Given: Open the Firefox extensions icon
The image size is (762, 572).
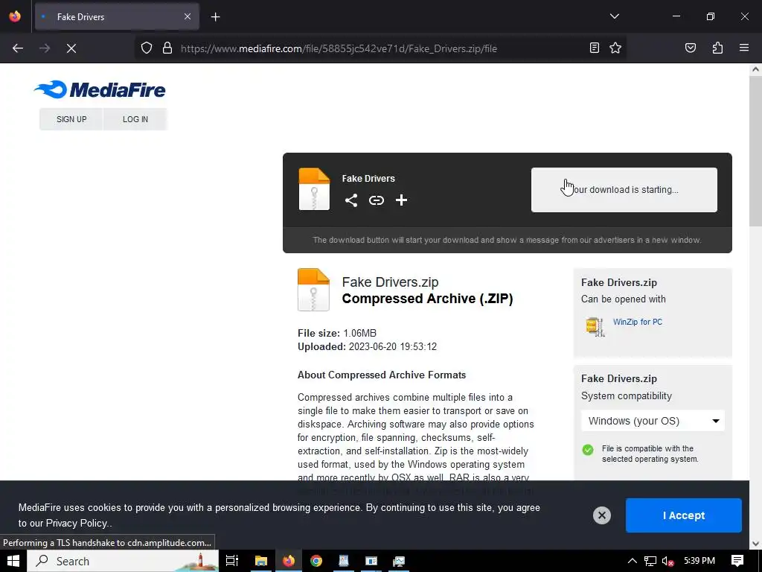Looking at the screenshot, I should (x=717, y=48).
